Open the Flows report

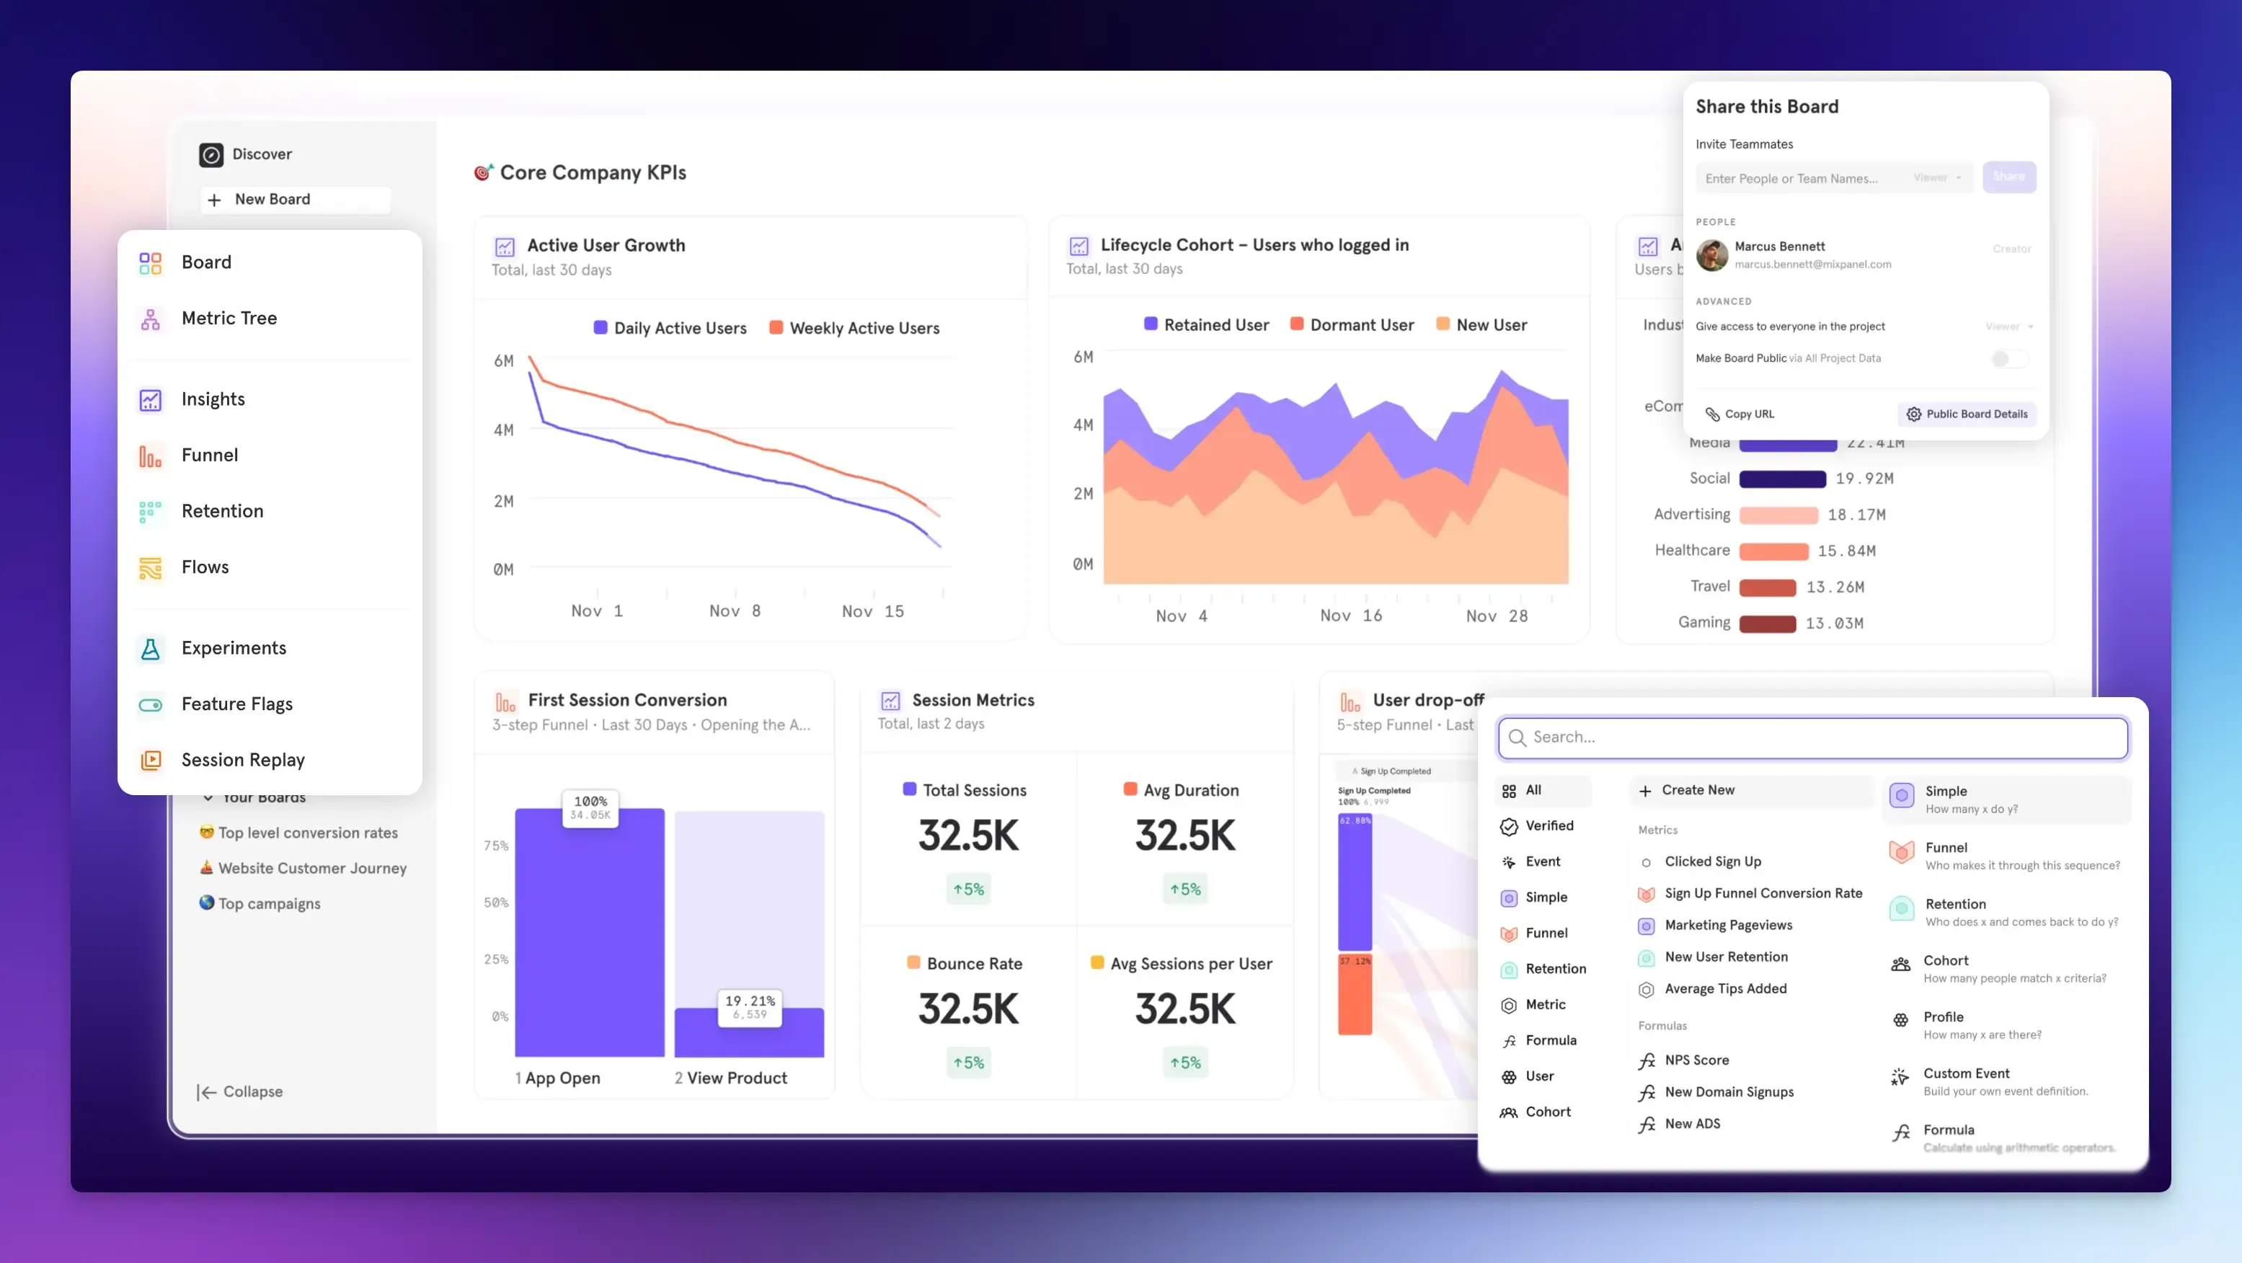click(x=205, y=567)
